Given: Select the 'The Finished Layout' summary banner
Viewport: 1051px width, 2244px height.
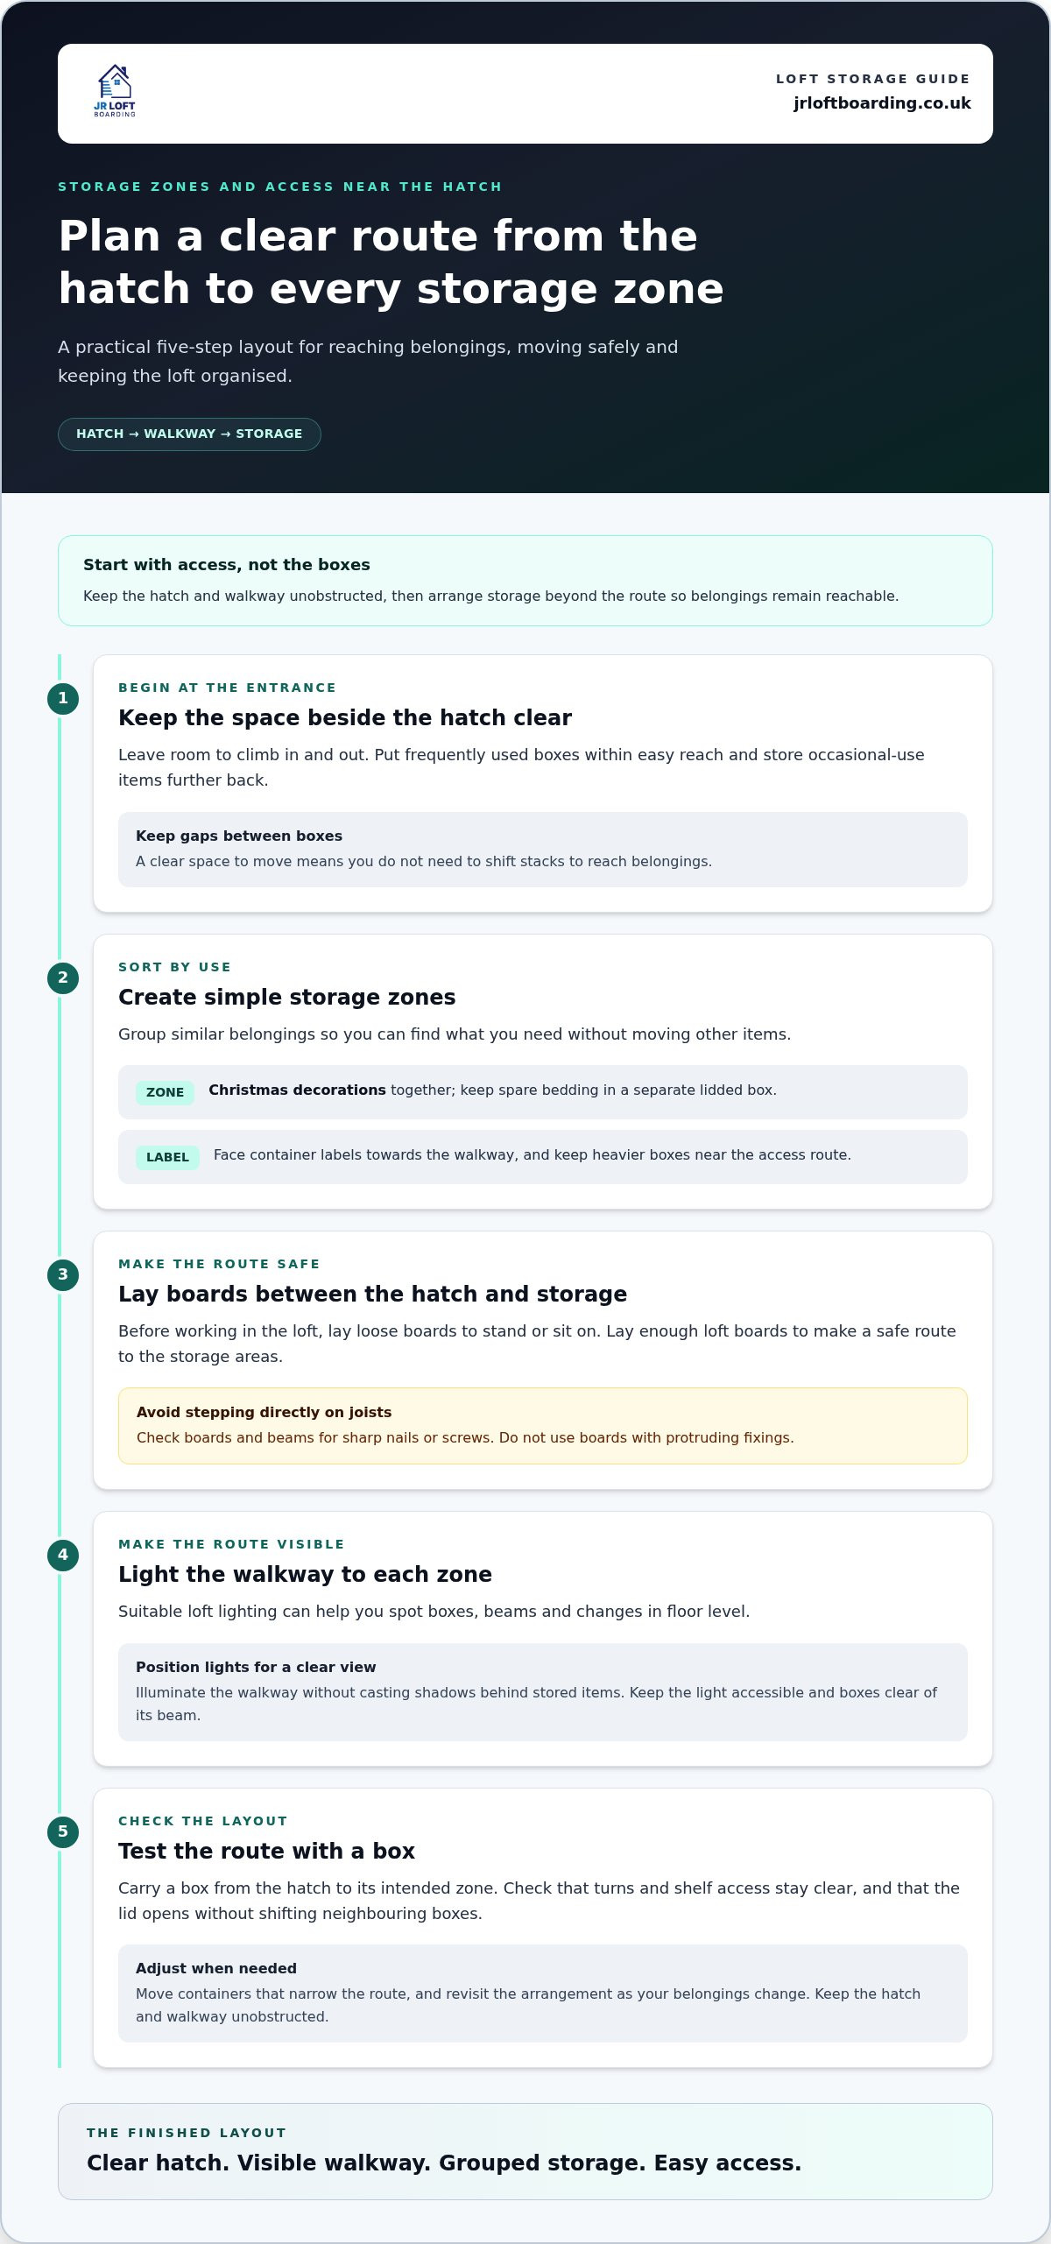Looking at the screenshot, I should pyautogui.click(x=525, y=2151).
